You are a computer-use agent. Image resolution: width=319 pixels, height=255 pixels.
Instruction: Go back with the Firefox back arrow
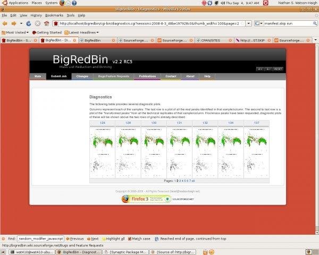5,23
